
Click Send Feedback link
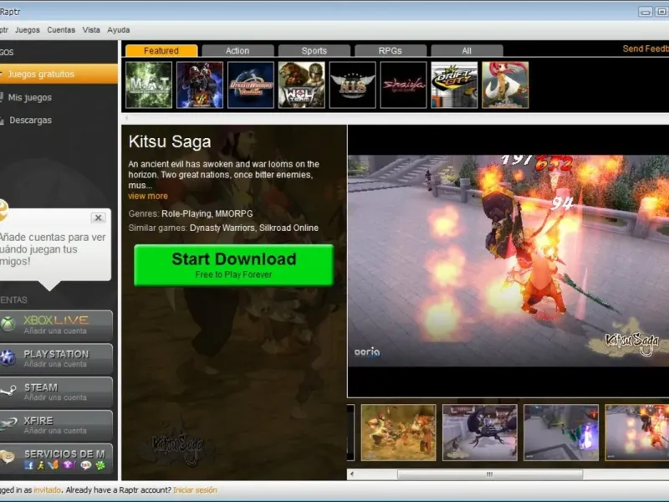point(646,49)
